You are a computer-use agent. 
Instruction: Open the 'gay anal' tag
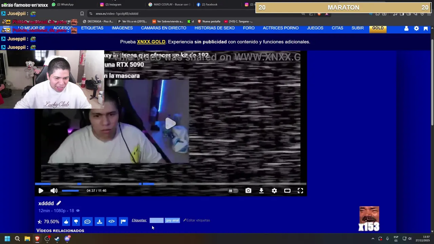pos(172,220)
